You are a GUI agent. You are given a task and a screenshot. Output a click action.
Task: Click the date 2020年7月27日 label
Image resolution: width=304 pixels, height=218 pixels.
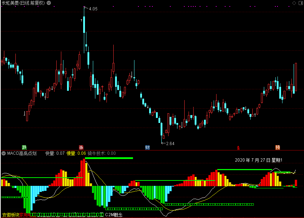(x=258, y=160)
